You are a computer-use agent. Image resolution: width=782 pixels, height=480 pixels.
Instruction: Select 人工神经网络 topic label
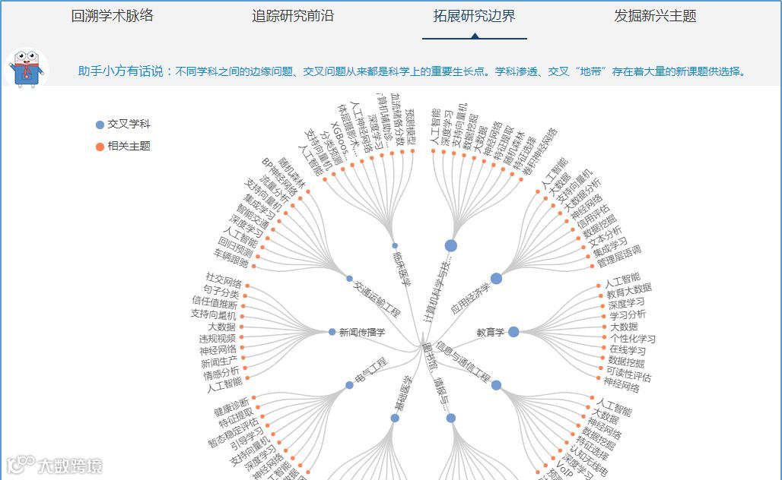(x=362, y=127)
